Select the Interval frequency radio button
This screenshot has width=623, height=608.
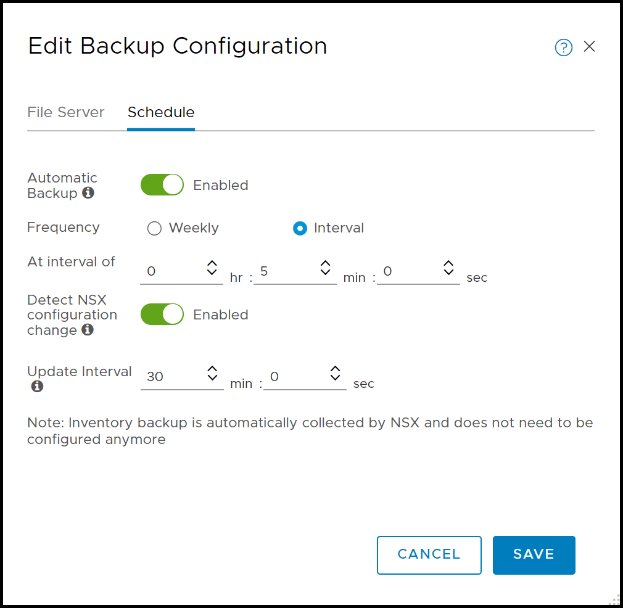300,229
